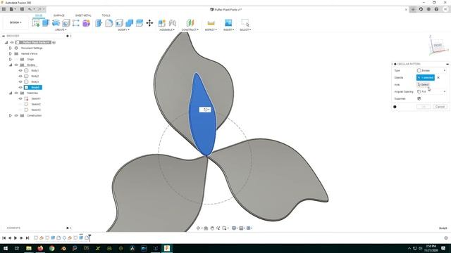Viewport: 451px width, 253px height.
Task: Open the Modify dropdown menu
Action: coord(124,30)
